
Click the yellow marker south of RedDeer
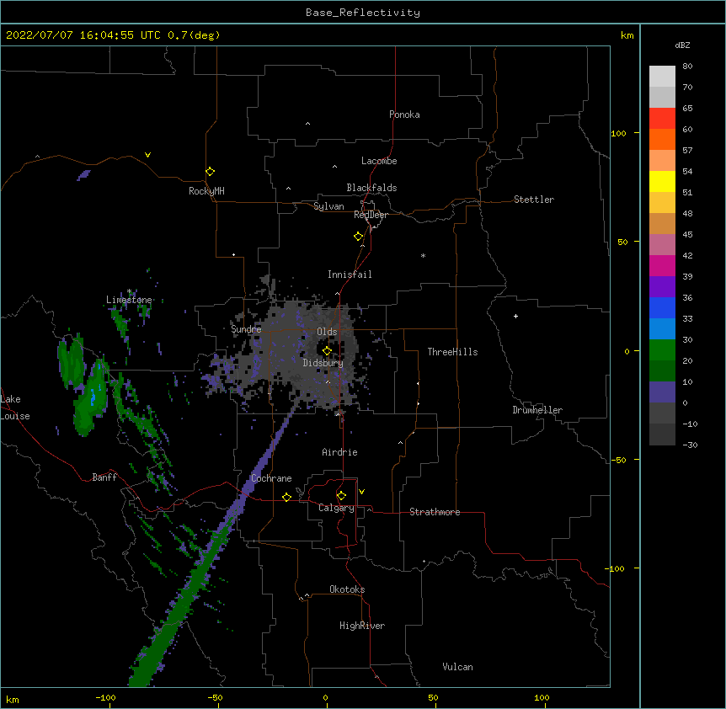pyautogui.click(x=359, y=237)
